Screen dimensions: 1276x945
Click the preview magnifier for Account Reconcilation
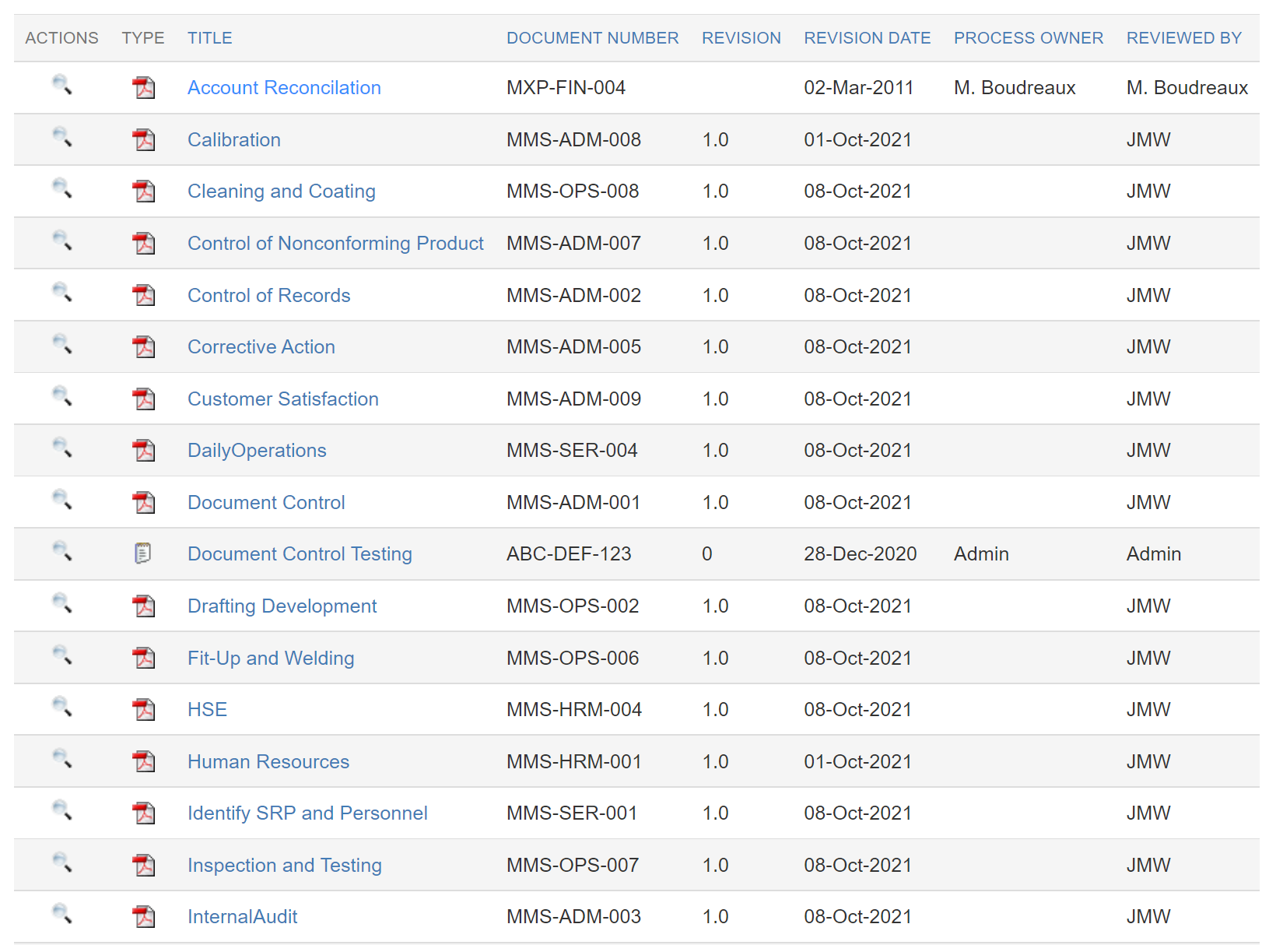point(62,87)
